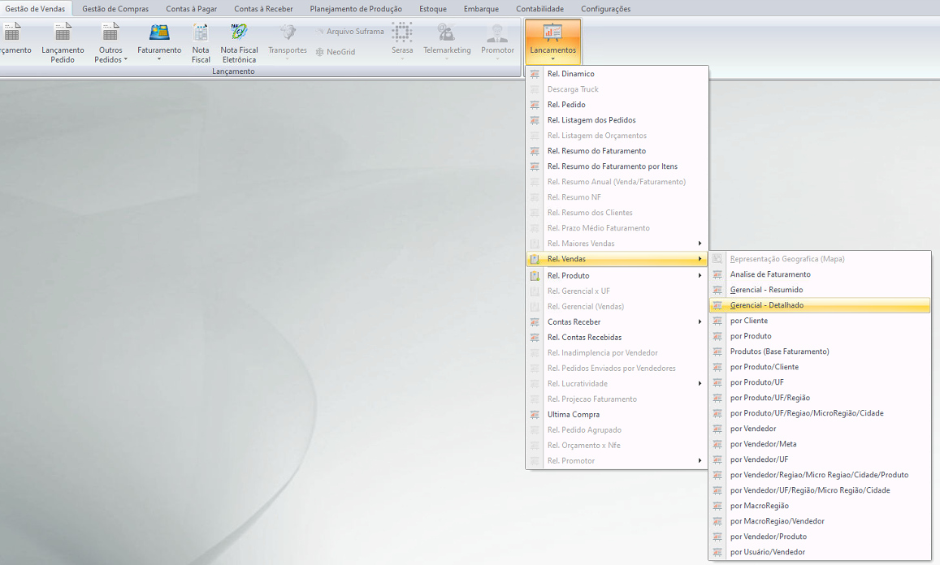Select Rel. Resumo do Faturamento

click(596, 151)
